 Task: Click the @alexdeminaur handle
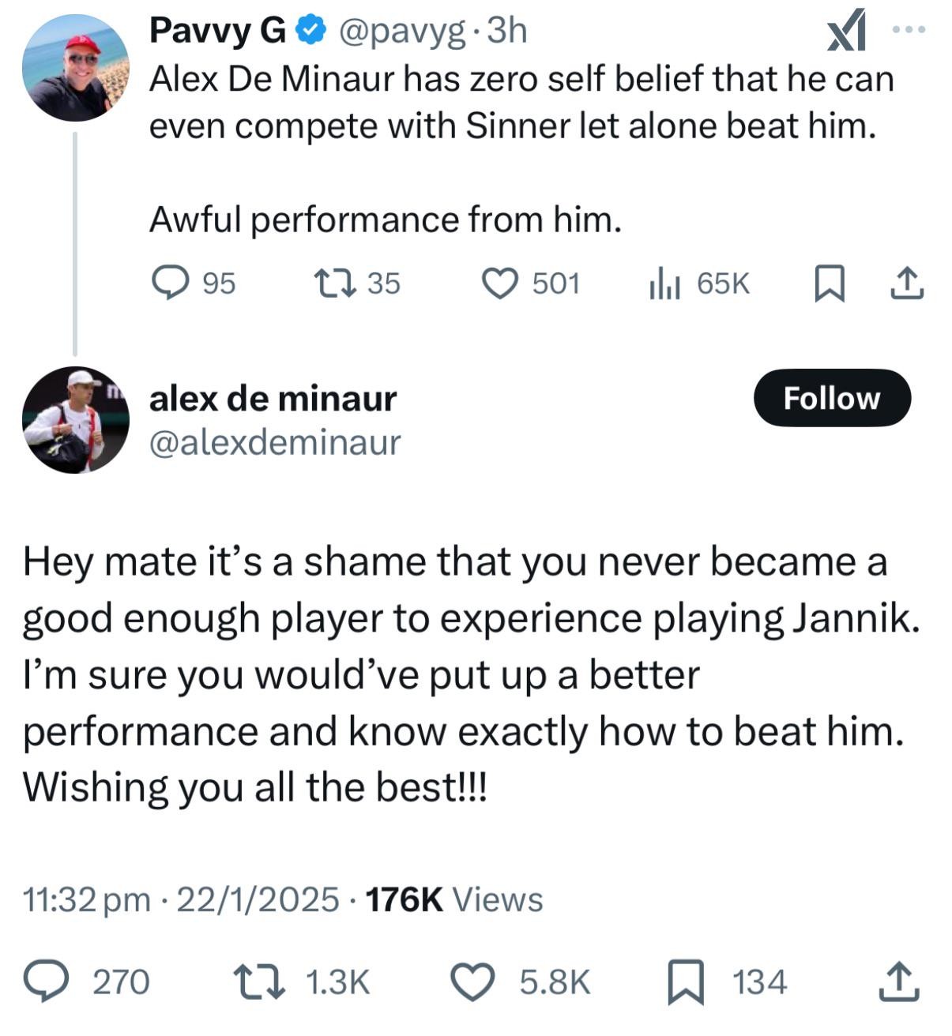(275, 442)
